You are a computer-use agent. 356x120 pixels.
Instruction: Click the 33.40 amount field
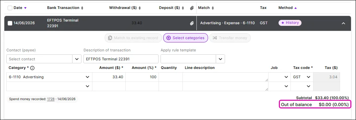point(109,77)
